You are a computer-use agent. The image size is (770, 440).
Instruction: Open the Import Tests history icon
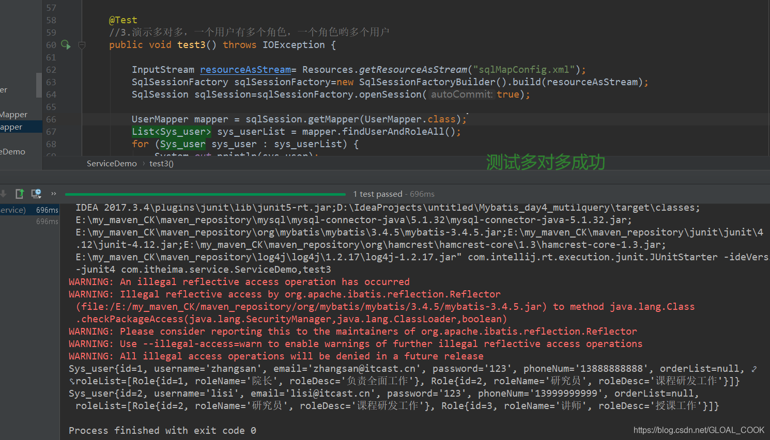point(36,194)
